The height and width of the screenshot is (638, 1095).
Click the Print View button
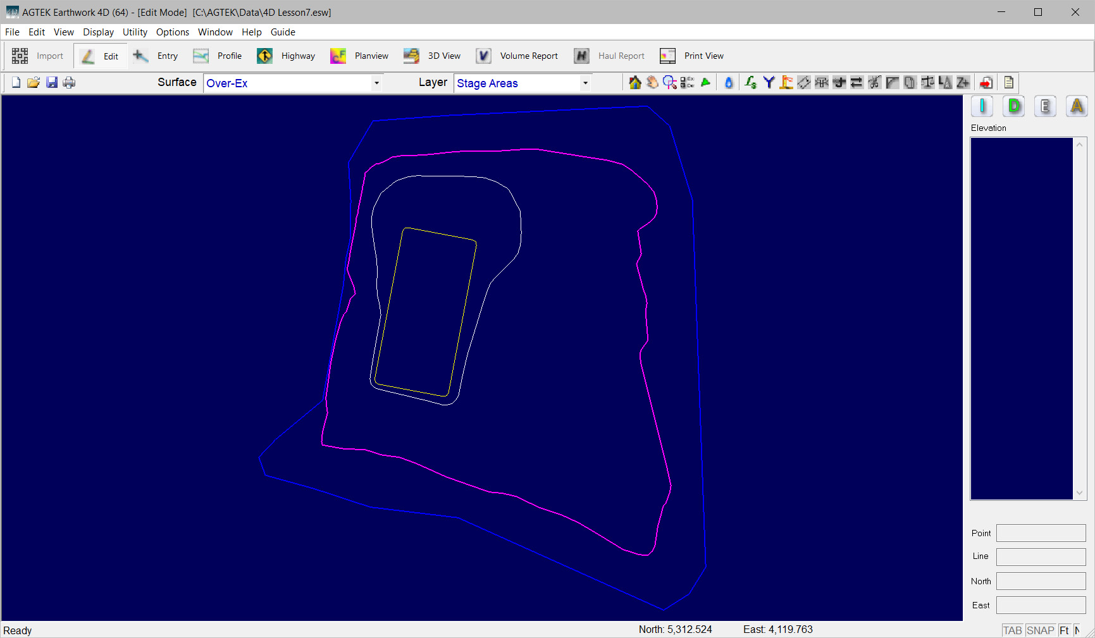[691, 56]
